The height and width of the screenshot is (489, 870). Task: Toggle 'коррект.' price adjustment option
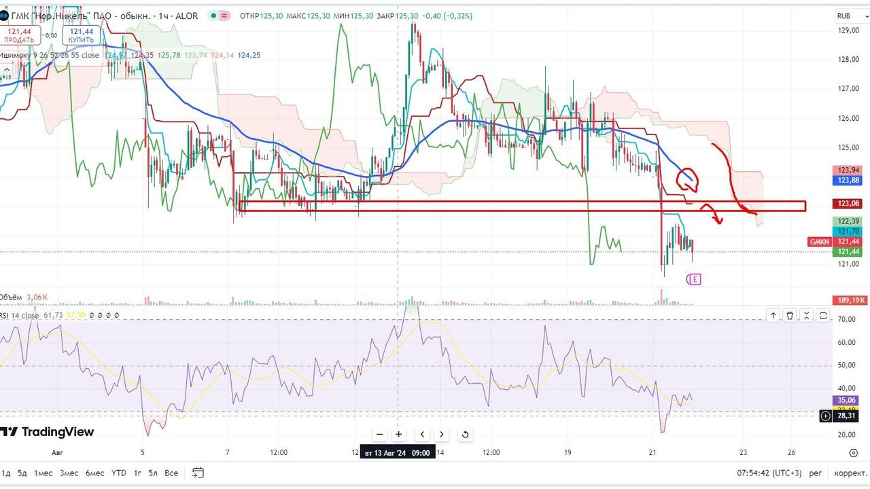(x=850, y=473)
